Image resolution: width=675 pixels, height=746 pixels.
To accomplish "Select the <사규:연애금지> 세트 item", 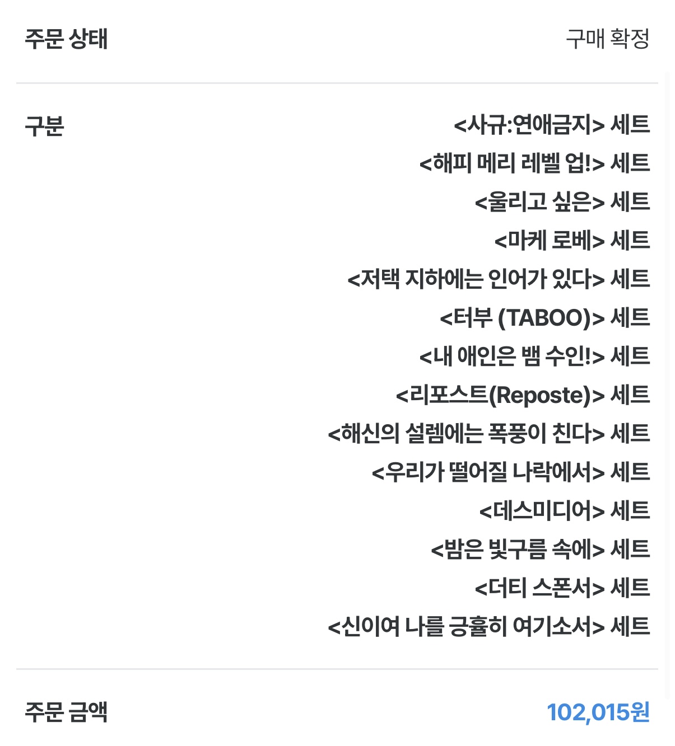I will click(x=551, y=125).
